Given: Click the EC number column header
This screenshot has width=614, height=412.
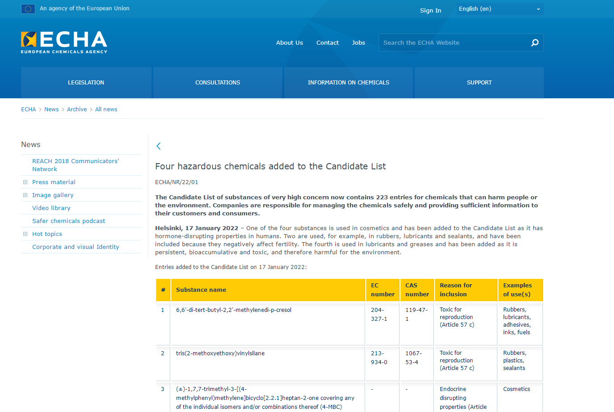Looking at the screenshot, I should 383,290.
